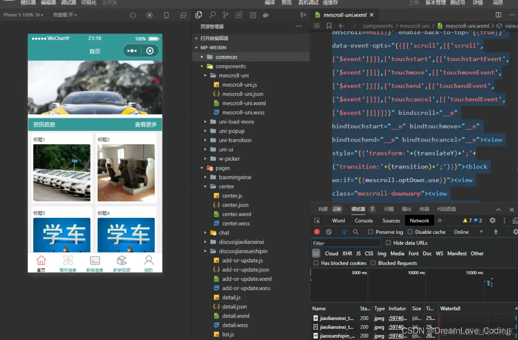Open the iPhone 5 device dropdown
Image resolution: width=518 pixels, height=340 pixels.
(x=23, y=15)
